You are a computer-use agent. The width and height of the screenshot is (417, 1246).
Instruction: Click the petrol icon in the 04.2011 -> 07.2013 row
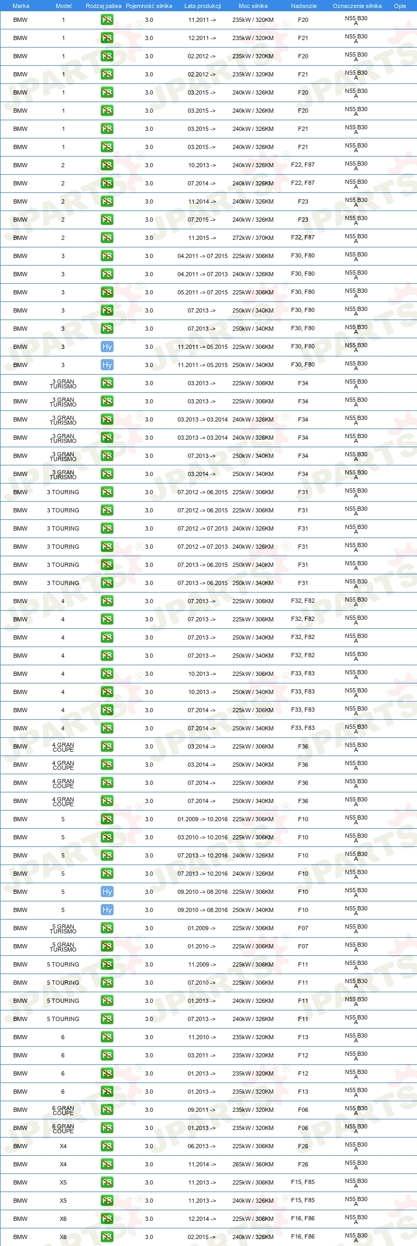click(x=107, y=274)
